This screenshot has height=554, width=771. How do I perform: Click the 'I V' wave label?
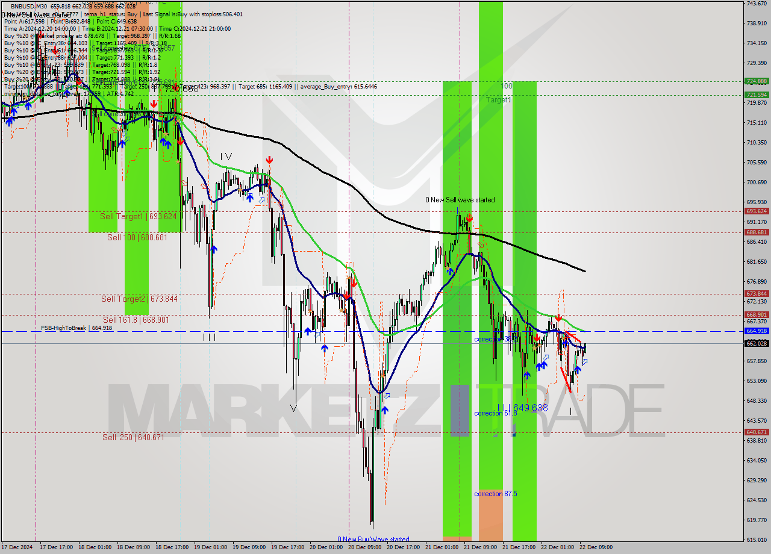pyautogui.click(x=226, y=157)
